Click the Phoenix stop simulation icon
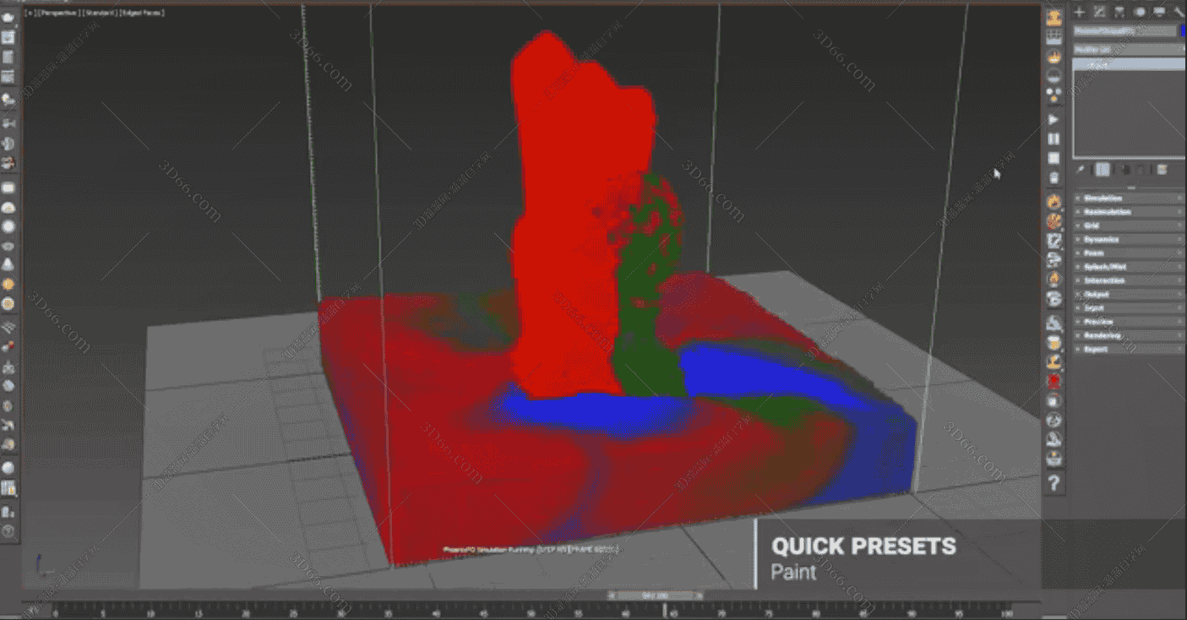 click(x=1054, y=158)
